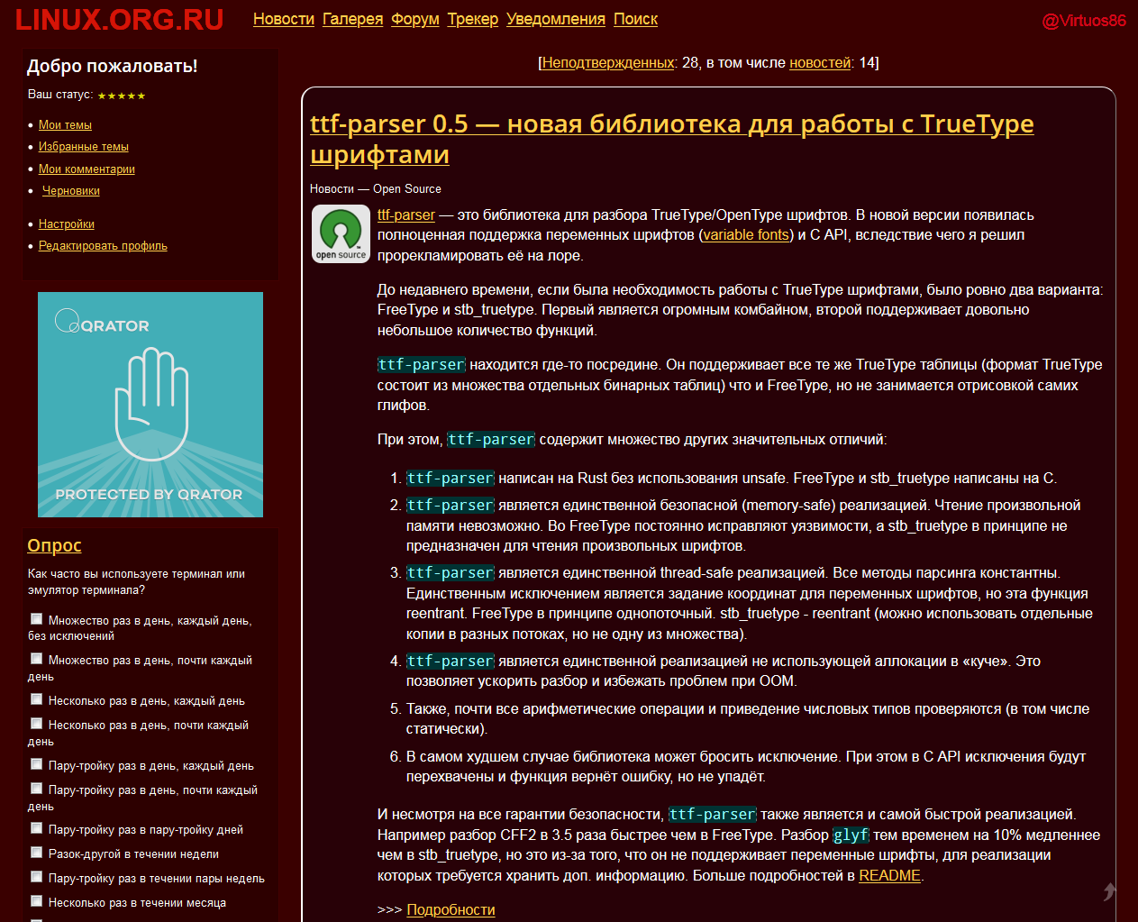1138x922 pixels.
Task: Check 'Пару-тройку раз в течении пары недель'
Action: pyautogui.click(x=37, y=877)
